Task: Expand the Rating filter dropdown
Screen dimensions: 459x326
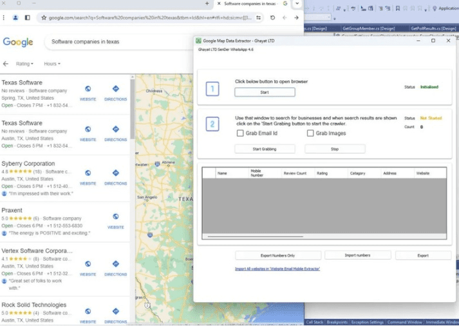Action: tap(24, 64)
